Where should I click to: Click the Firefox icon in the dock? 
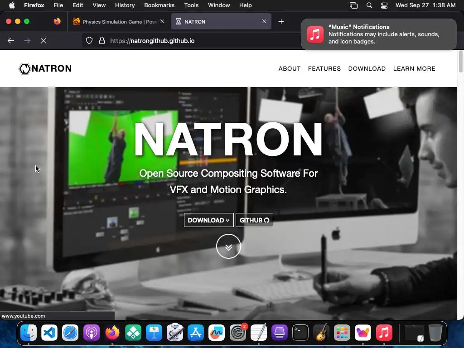point(112,333)
